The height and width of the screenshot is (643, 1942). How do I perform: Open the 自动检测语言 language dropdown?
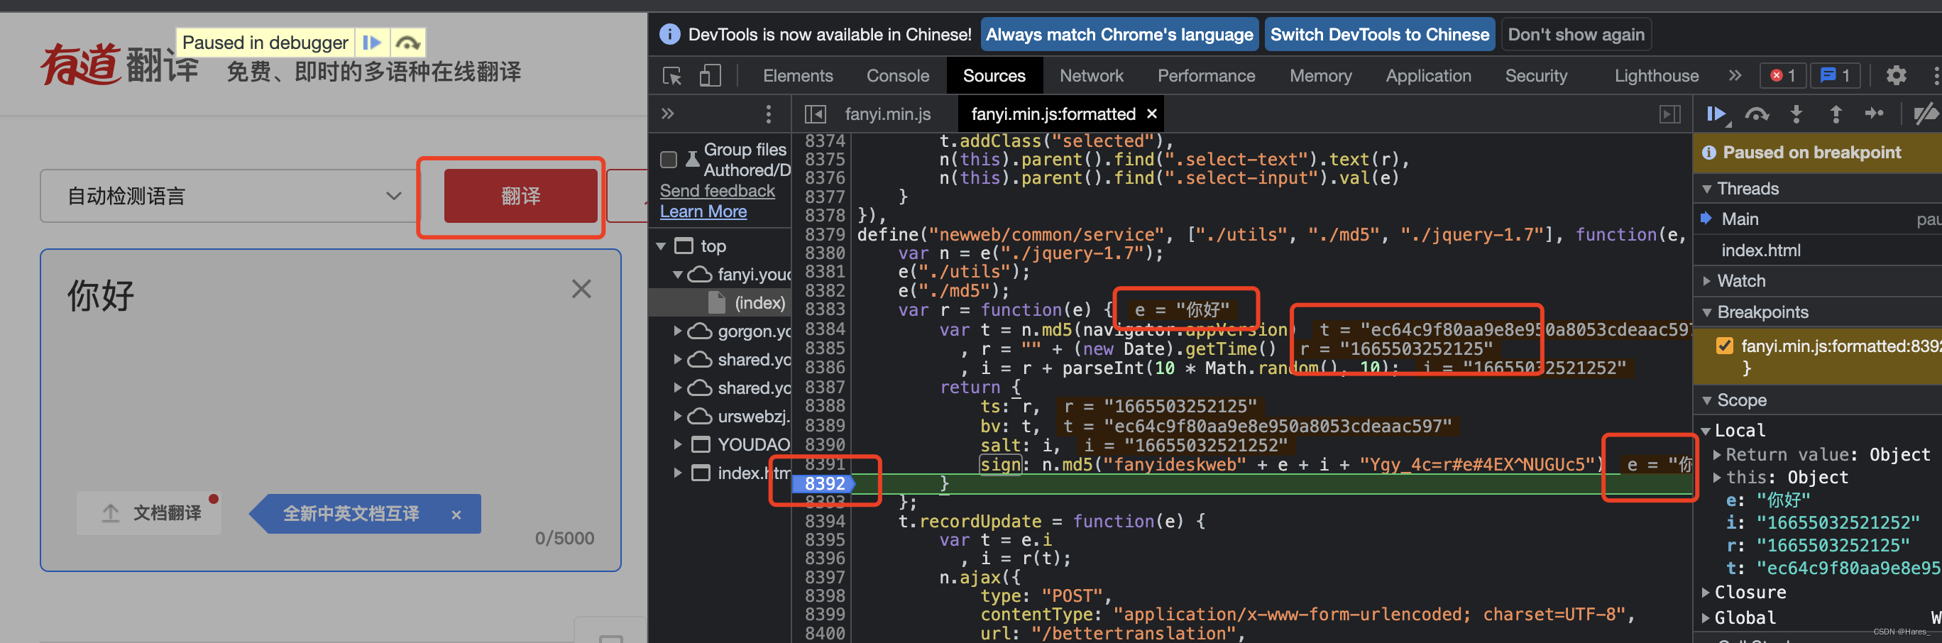point(231,196)
